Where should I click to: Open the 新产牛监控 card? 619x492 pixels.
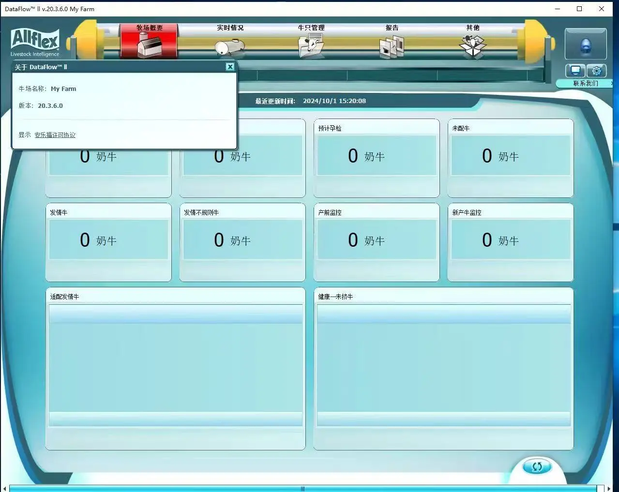[511, 242]
